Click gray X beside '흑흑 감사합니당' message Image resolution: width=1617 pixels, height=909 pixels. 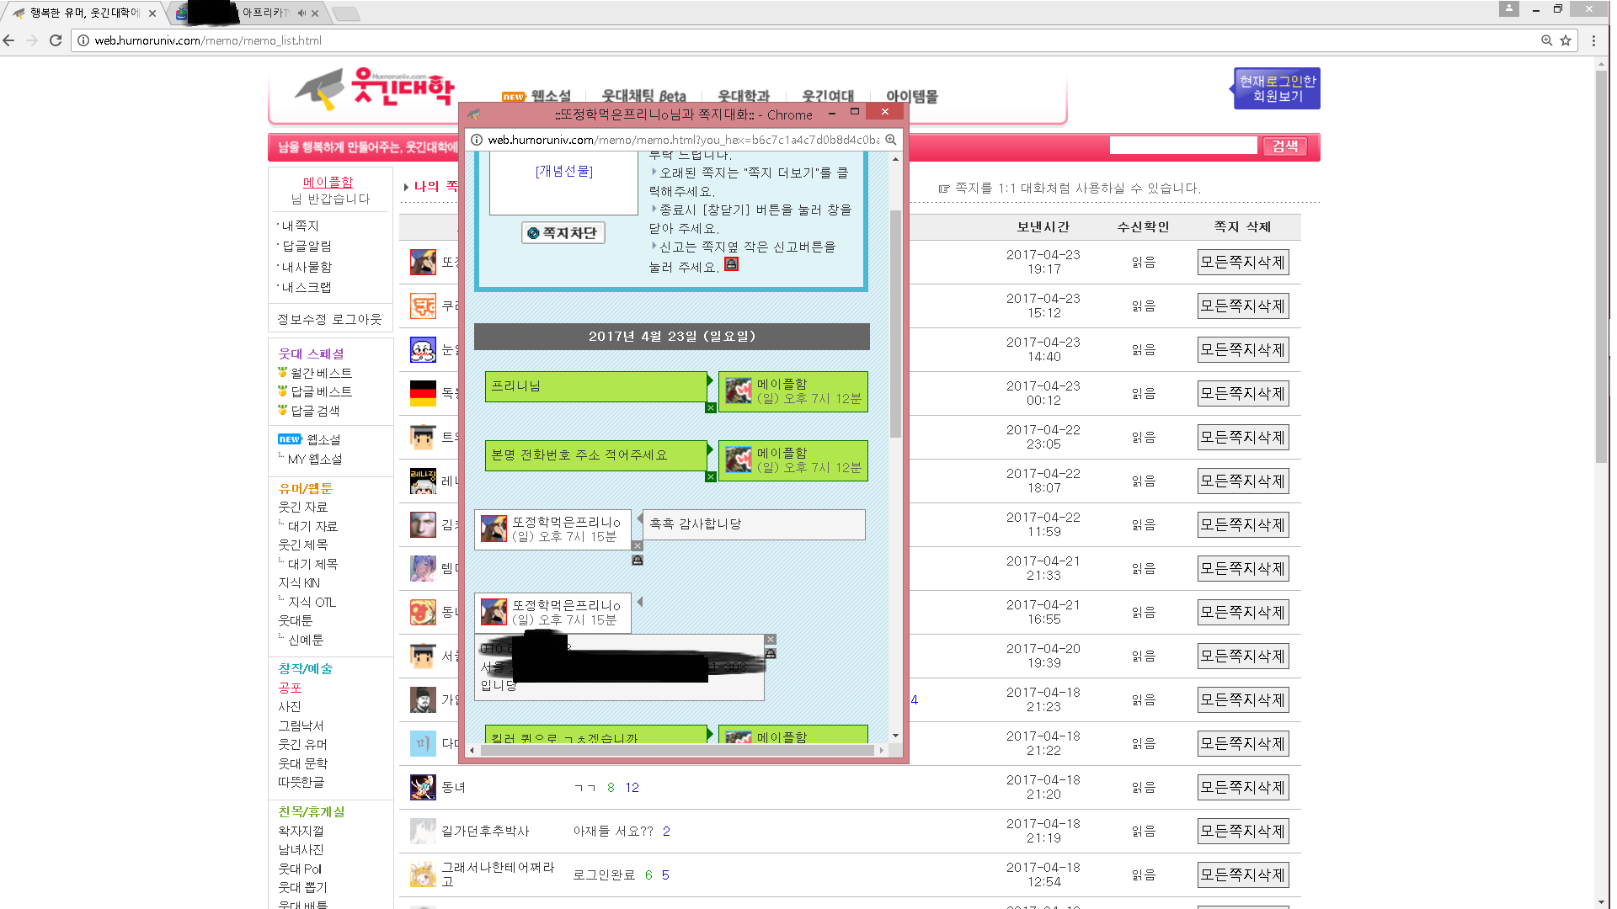[637, 546]
